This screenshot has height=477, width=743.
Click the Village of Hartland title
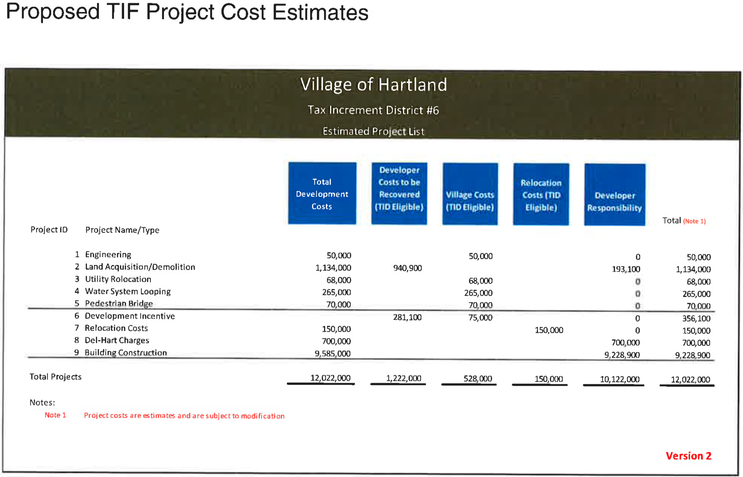(x=374, y=85)
